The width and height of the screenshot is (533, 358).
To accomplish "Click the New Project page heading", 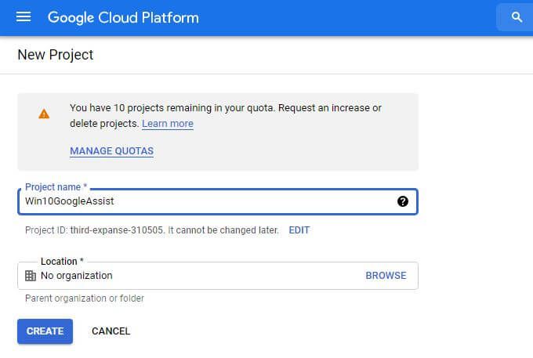I will point(56,55).
